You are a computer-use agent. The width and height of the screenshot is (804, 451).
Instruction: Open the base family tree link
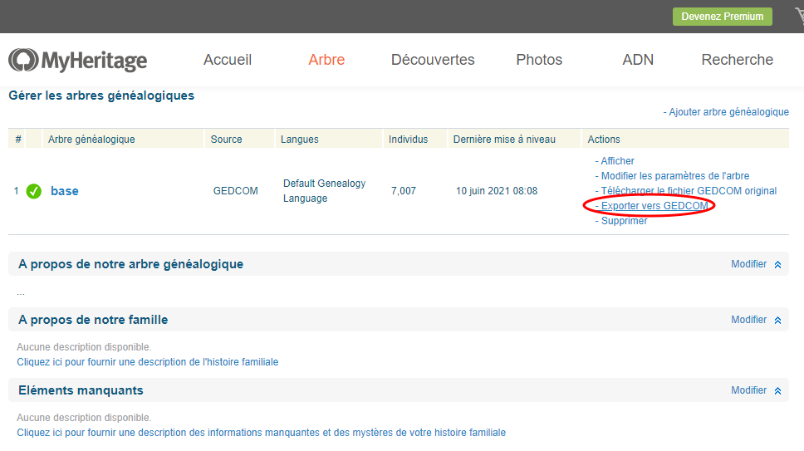pyautogui.click(x=65, y=191)
